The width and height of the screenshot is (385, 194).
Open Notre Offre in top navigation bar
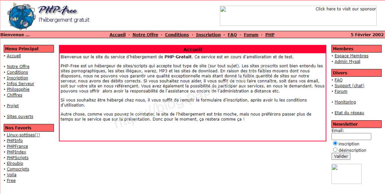145,35
